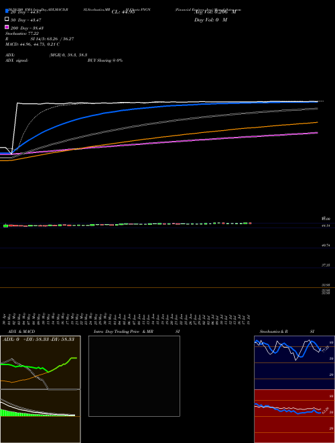Click the 'Stochastics & R' panel title
Viewport: 335px width, 443px height.
pos(273,332)
